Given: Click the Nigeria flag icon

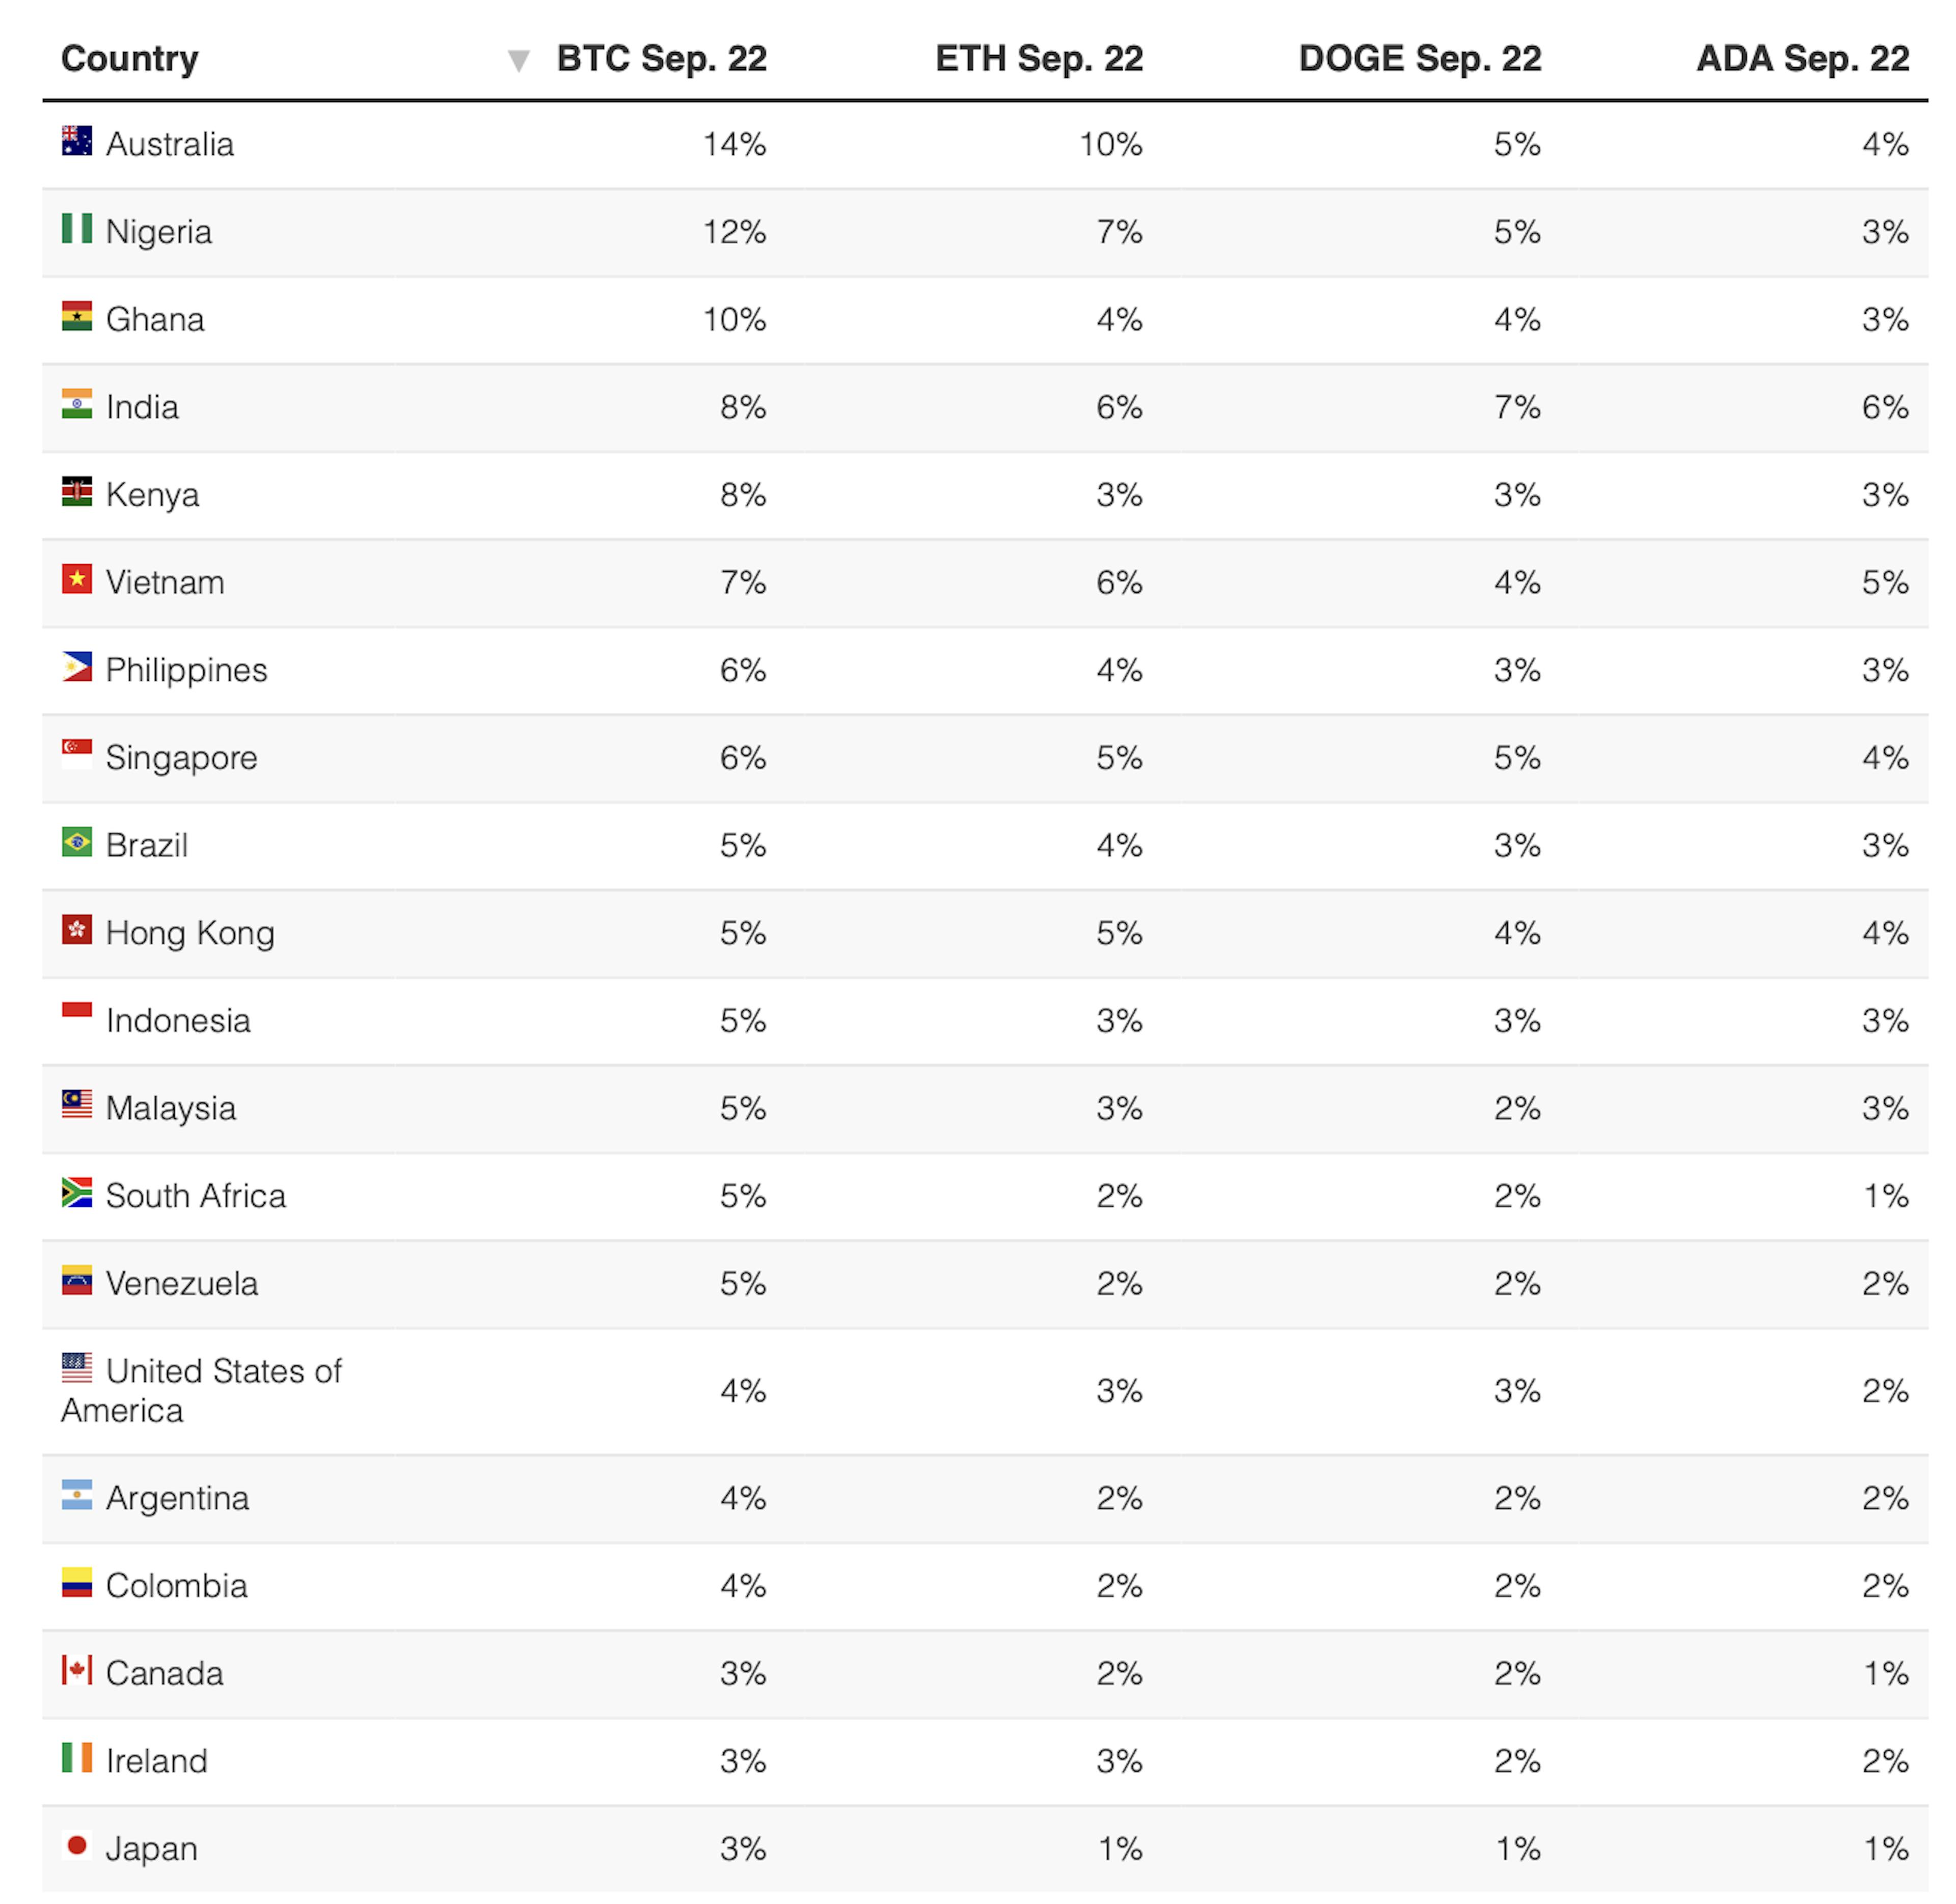Looking at the screenshot, I should (x=77, y=229).
